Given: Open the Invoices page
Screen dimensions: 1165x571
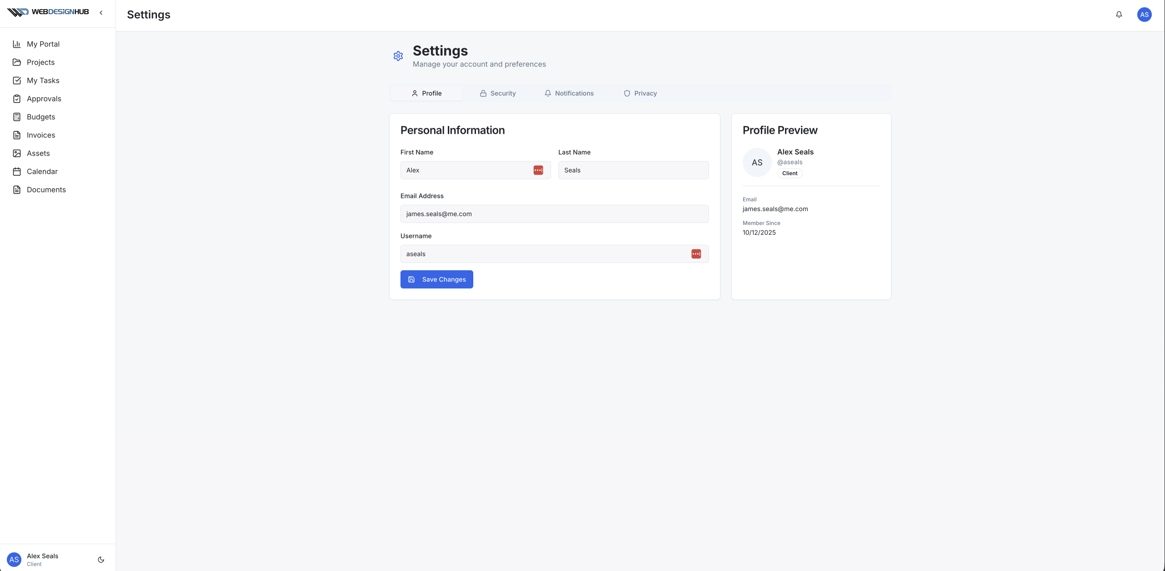Looking at the screenshot, I should tap(41, 135).
